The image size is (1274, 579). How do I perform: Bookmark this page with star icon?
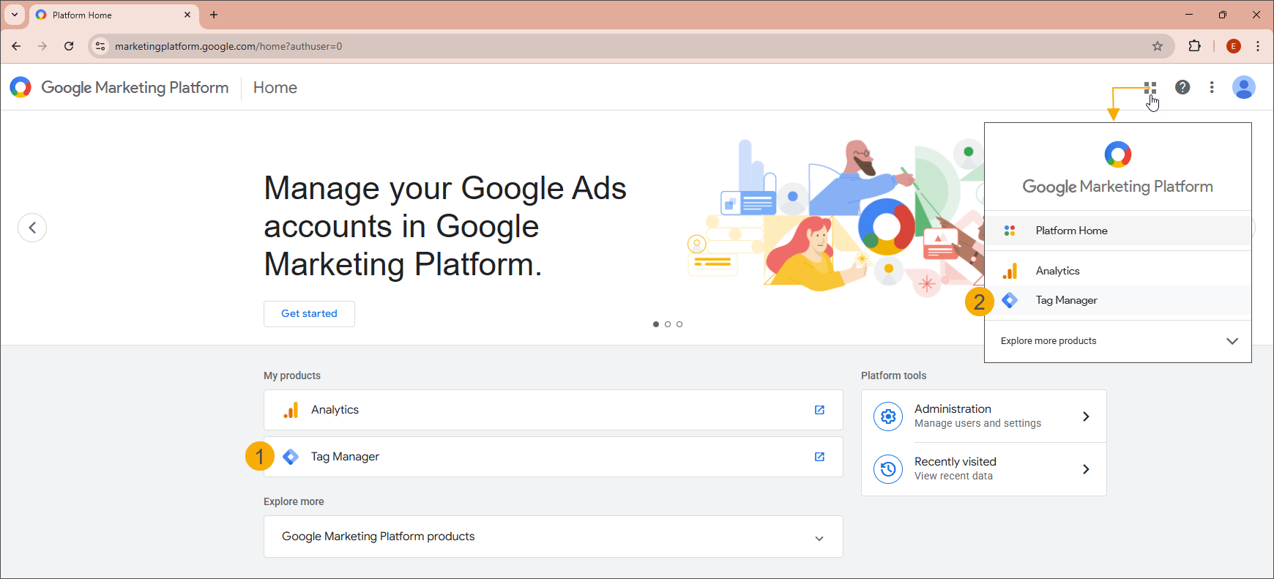pyautogui.click(x=1158, y=46)
